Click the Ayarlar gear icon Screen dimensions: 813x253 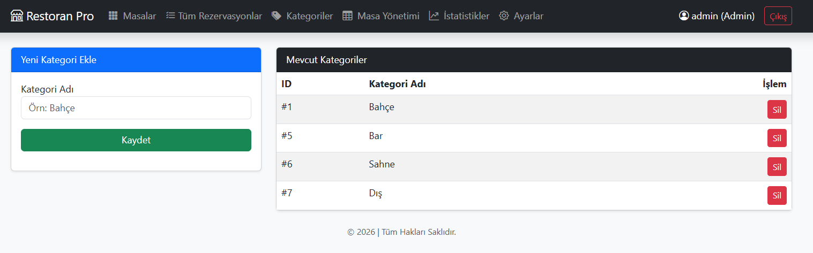click(x=504, y=16)
